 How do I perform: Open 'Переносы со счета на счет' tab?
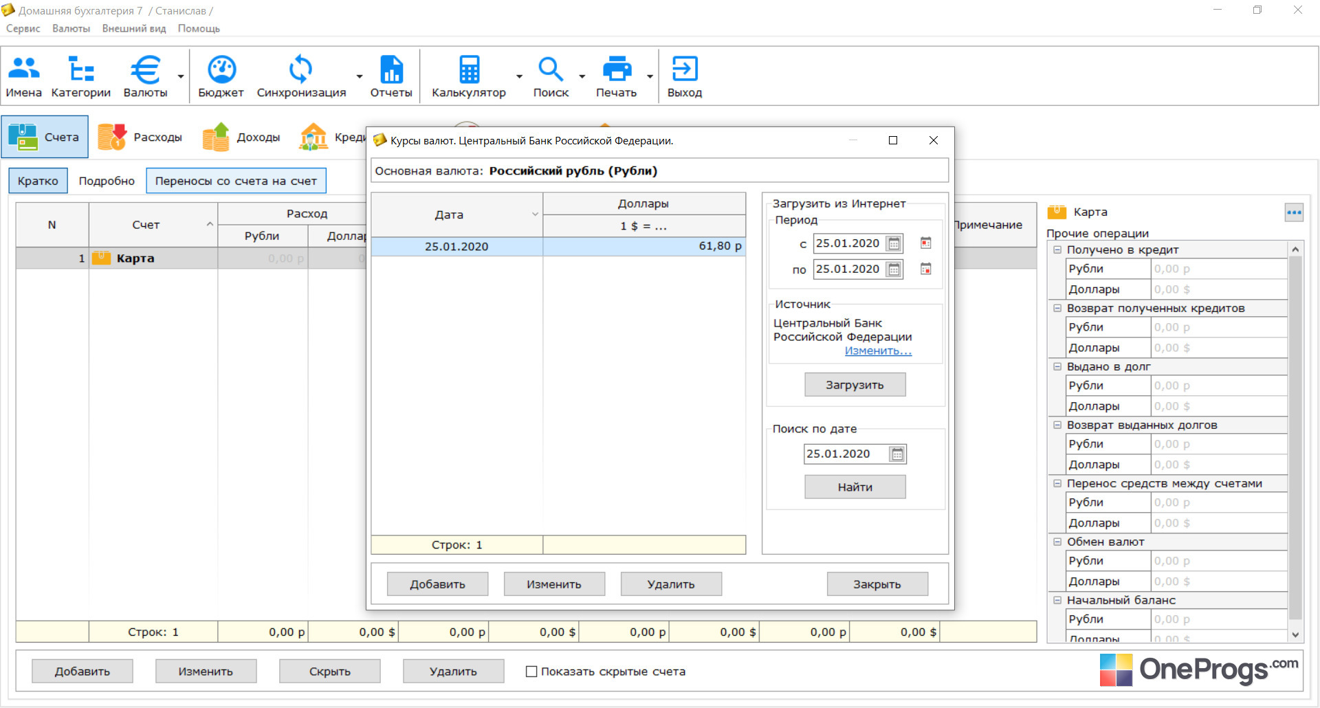coord(236,181)
